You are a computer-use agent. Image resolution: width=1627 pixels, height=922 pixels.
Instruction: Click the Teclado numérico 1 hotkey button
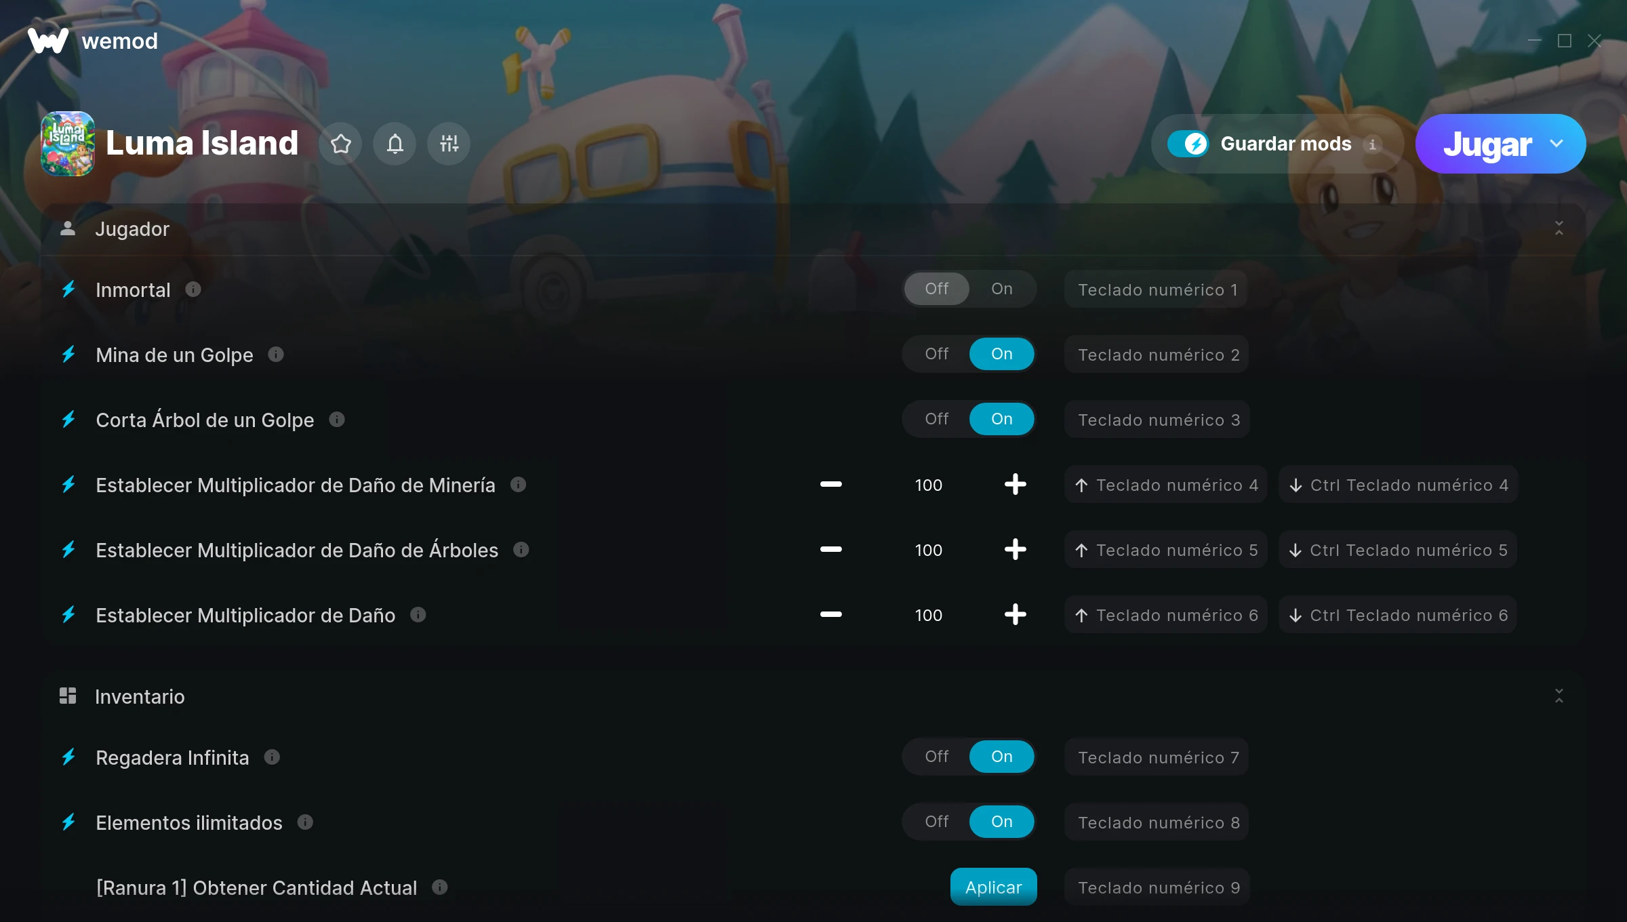click(x=1157, y=289)
